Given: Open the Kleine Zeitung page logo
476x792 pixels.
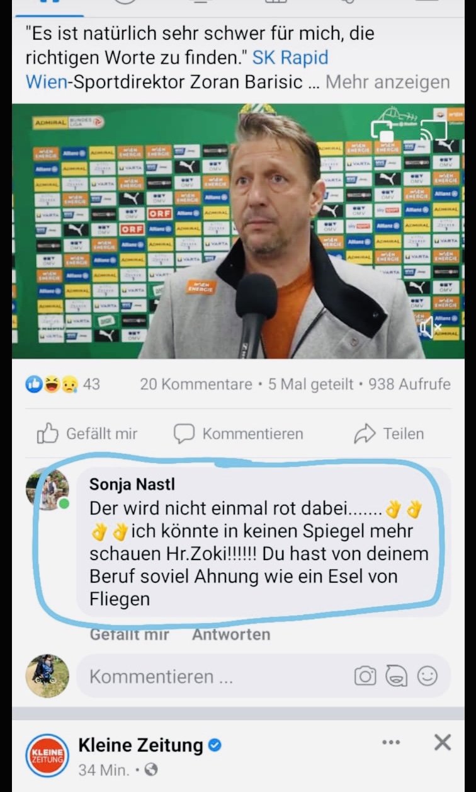Looking at the screenshot, I should coord(47,755).
